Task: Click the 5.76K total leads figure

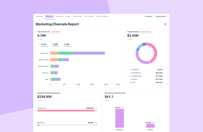Action: coord(42,36)
